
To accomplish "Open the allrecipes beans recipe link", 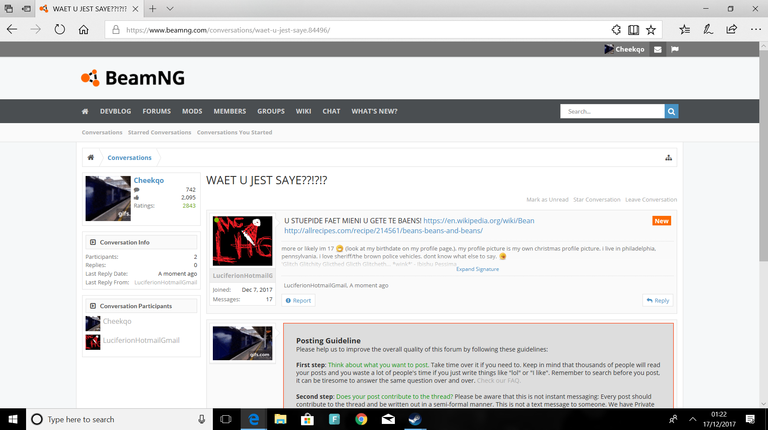I will click(x=384, y=231).
